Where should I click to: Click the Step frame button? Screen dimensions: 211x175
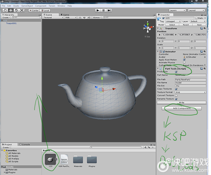tap(109, 10)
